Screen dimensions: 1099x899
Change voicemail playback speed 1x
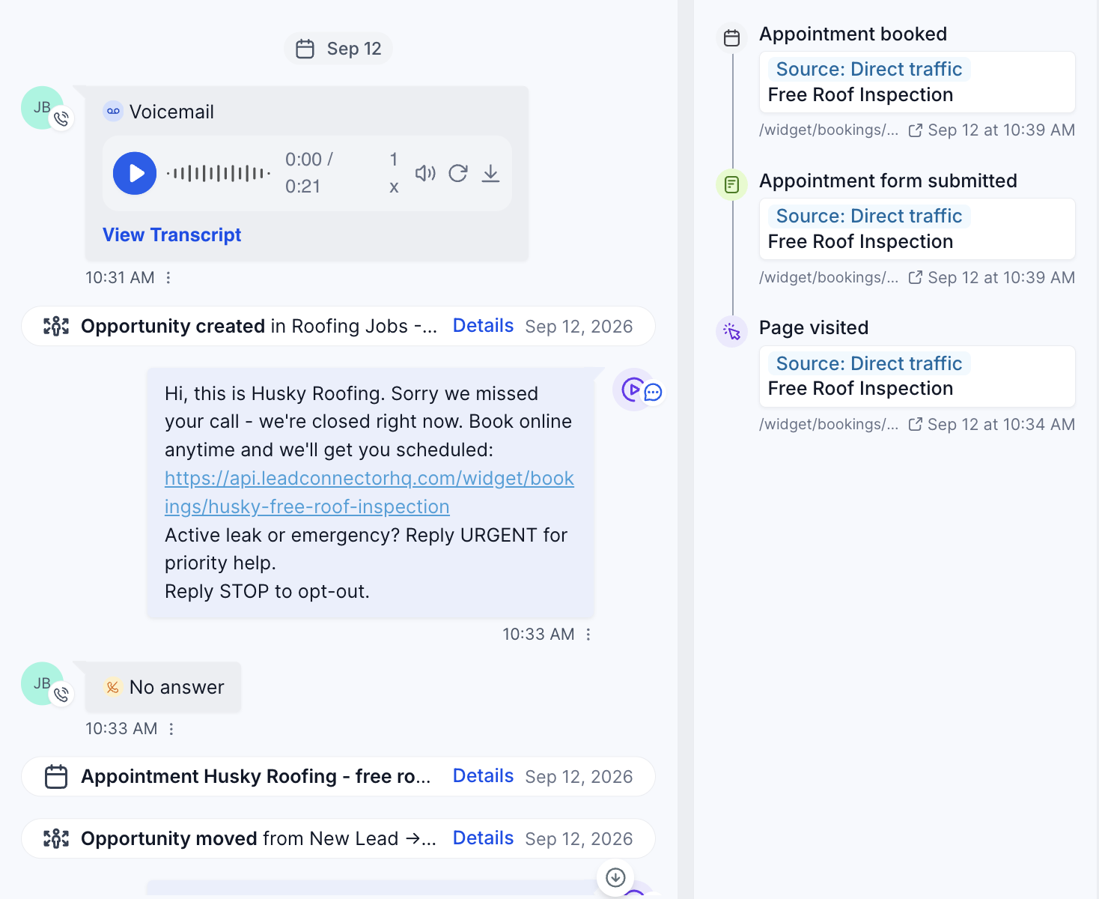pyautogui.click(x=394, y=173)
